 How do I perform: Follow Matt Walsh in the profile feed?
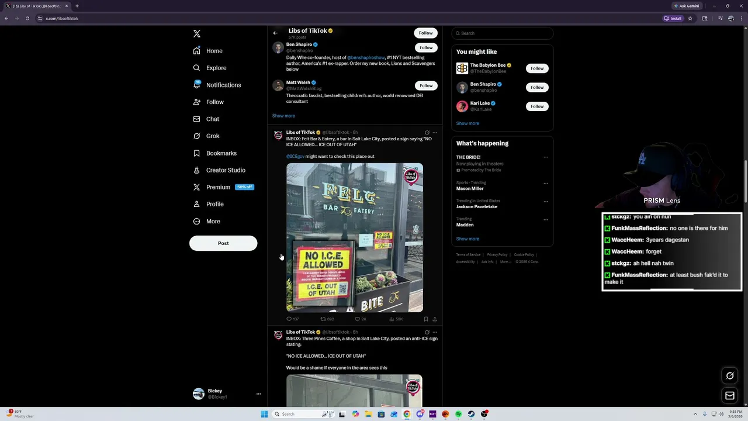click(426, 85)
